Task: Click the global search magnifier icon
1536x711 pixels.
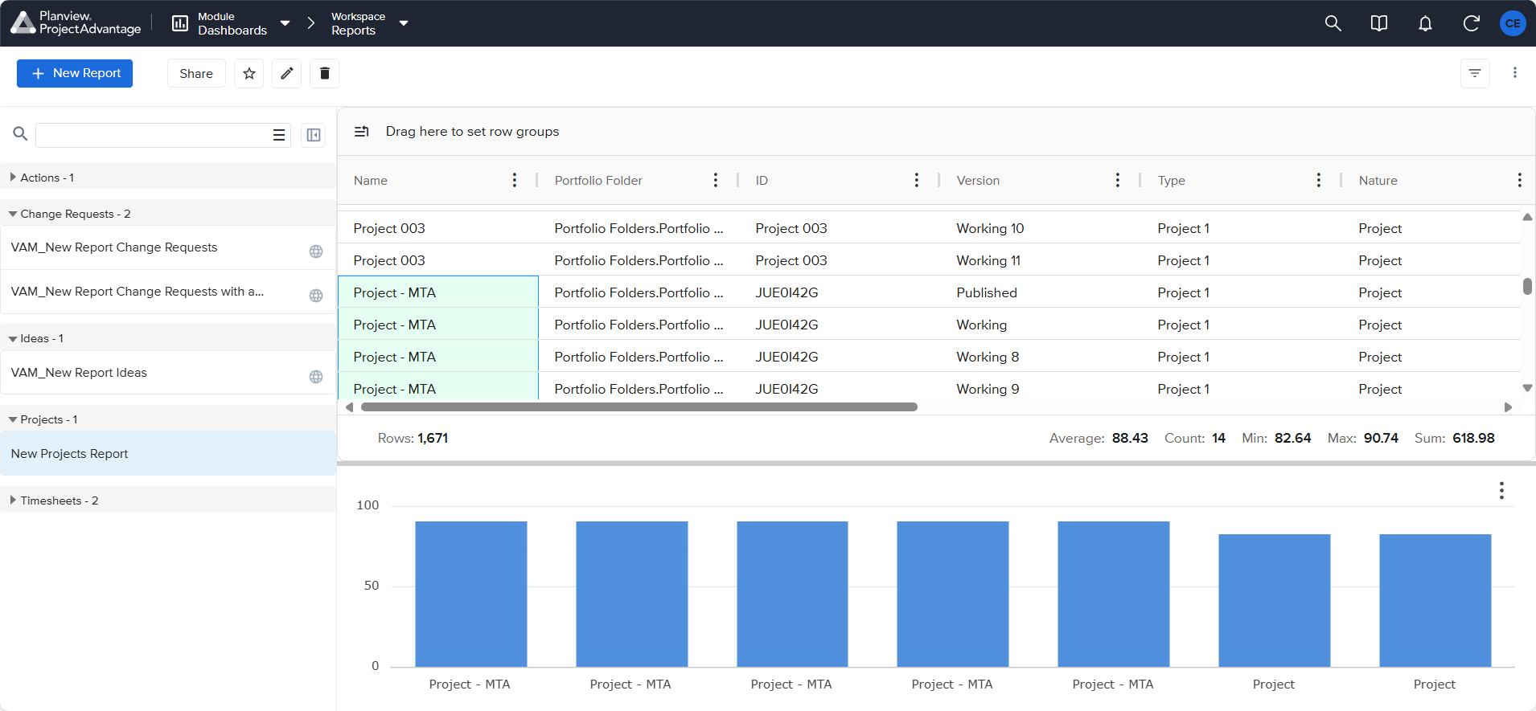Action: [x=1333, y=23]
